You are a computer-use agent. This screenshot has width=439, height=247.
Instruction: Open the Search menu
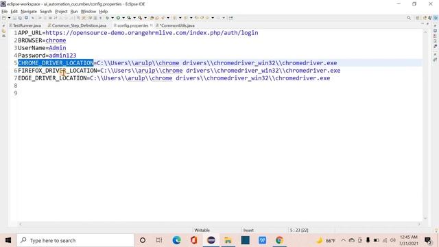coord(46,12)
